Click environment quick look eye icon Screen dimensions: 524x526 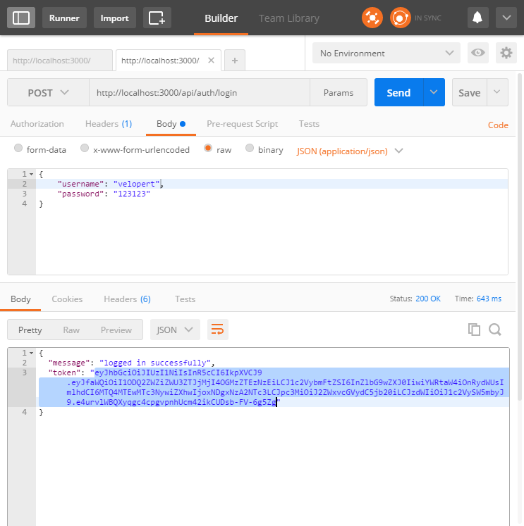pos(479,53)
